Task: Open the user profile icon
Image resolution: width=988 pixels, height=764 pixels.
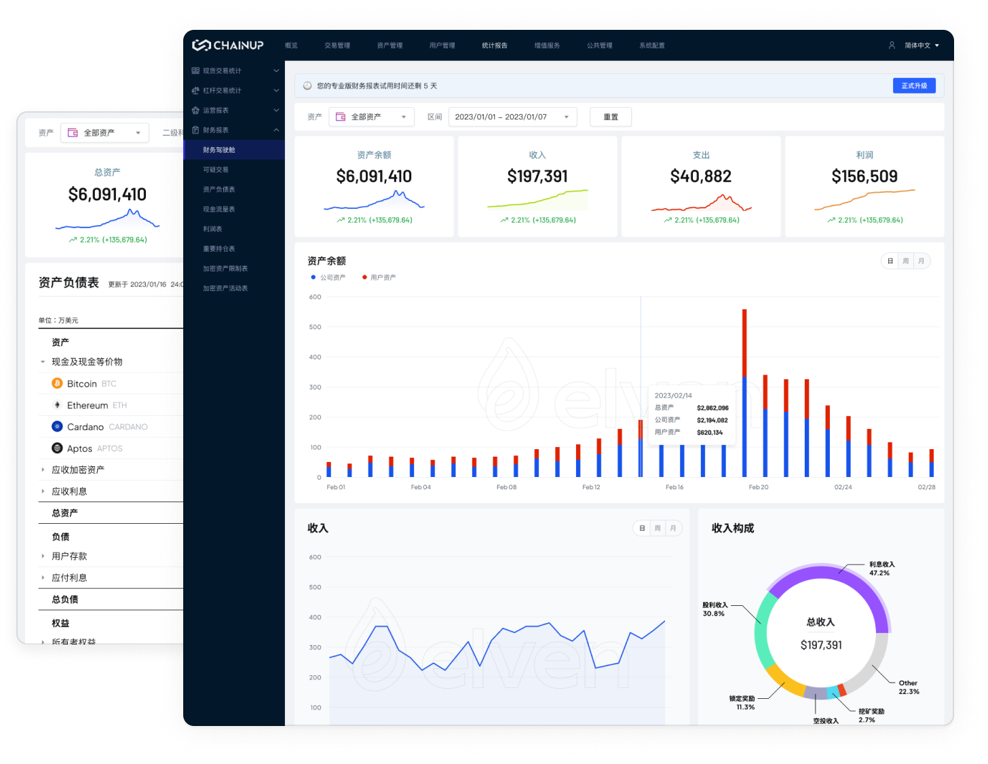Action: (x=891, y=45)
